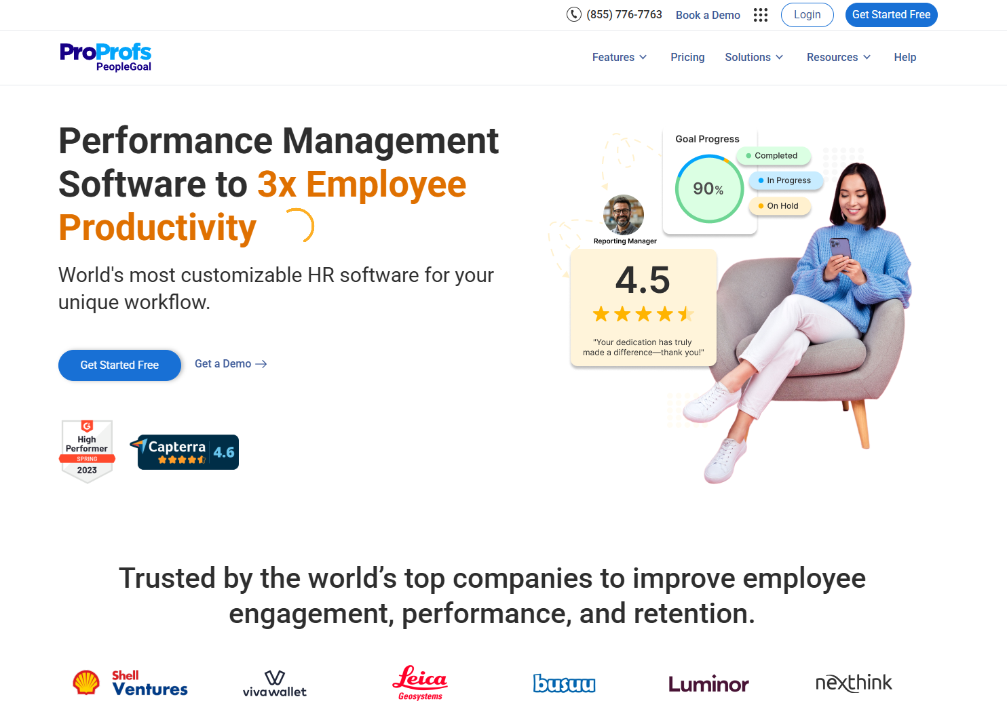Click the 90% Goal Progress circle
Screen dimensions: 1007x720
tap(709, 188)
